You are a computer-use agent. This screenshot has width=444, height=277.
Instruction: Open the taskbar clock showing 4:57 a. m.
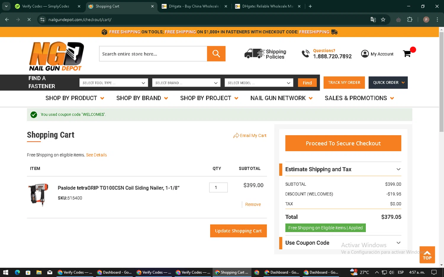click(417, 272)
